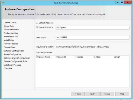Select the Named instance radio button
This screenshot has height=100, width=133.
click(37, 27)
